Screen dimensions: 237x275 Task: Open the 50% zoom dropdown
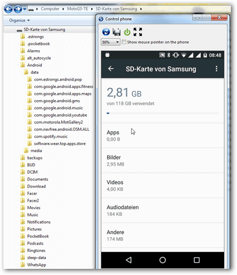(x=110, y=42)
